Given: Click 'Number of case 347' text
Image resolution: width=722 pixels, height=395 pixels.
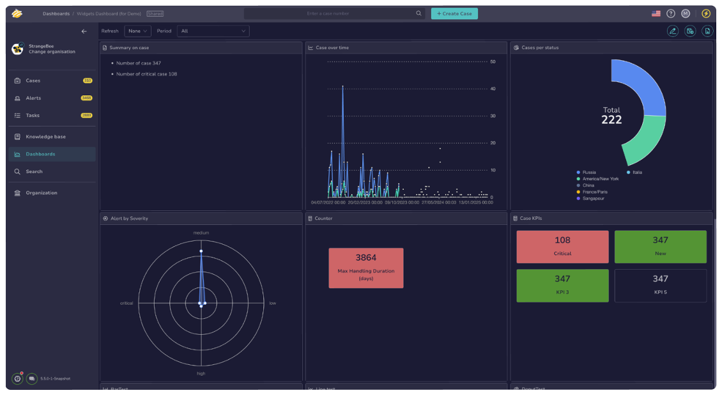Looking at the screenshot, I should tap(139, 63).
